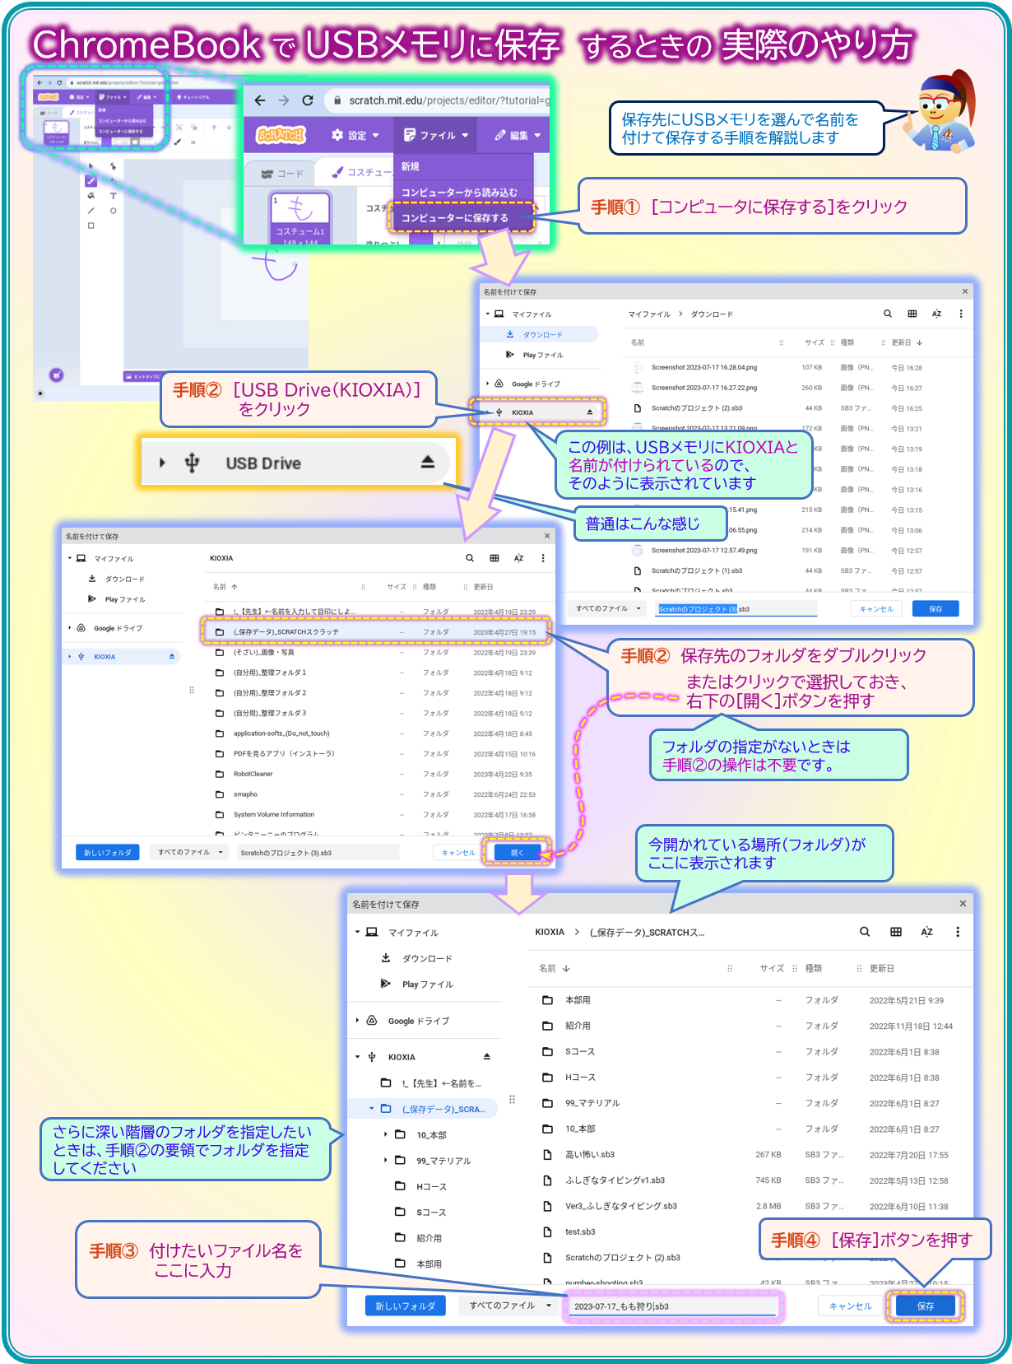Switch to the コード tab in zoomed Scratch editor
Image resolution: width=1012 pixels, height=1364 pixels.
(x=282, y=174)
